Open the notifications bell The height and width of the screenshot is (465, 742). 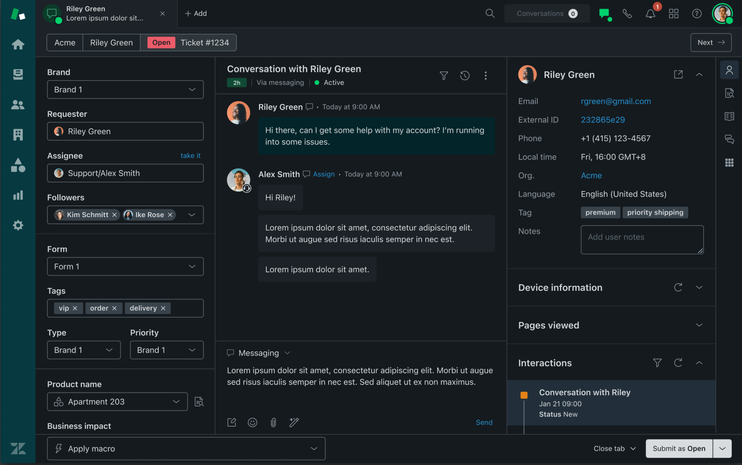click(650, 14)
